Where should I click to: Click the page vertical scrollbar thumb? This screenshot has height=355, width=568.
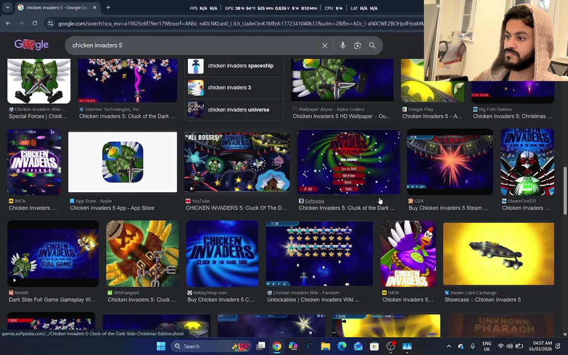click(565, 191)
